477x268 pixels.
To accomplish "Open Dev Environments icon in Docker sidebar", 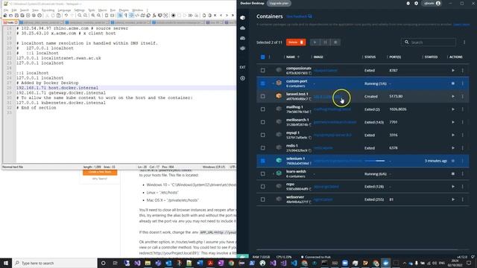I will point(242,48).
